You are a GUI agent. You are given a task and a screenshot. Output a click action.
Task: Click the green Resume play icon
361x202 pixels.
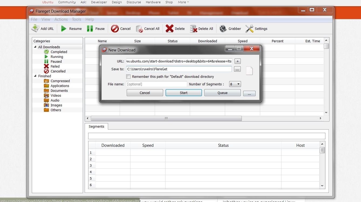pos(64,29)
